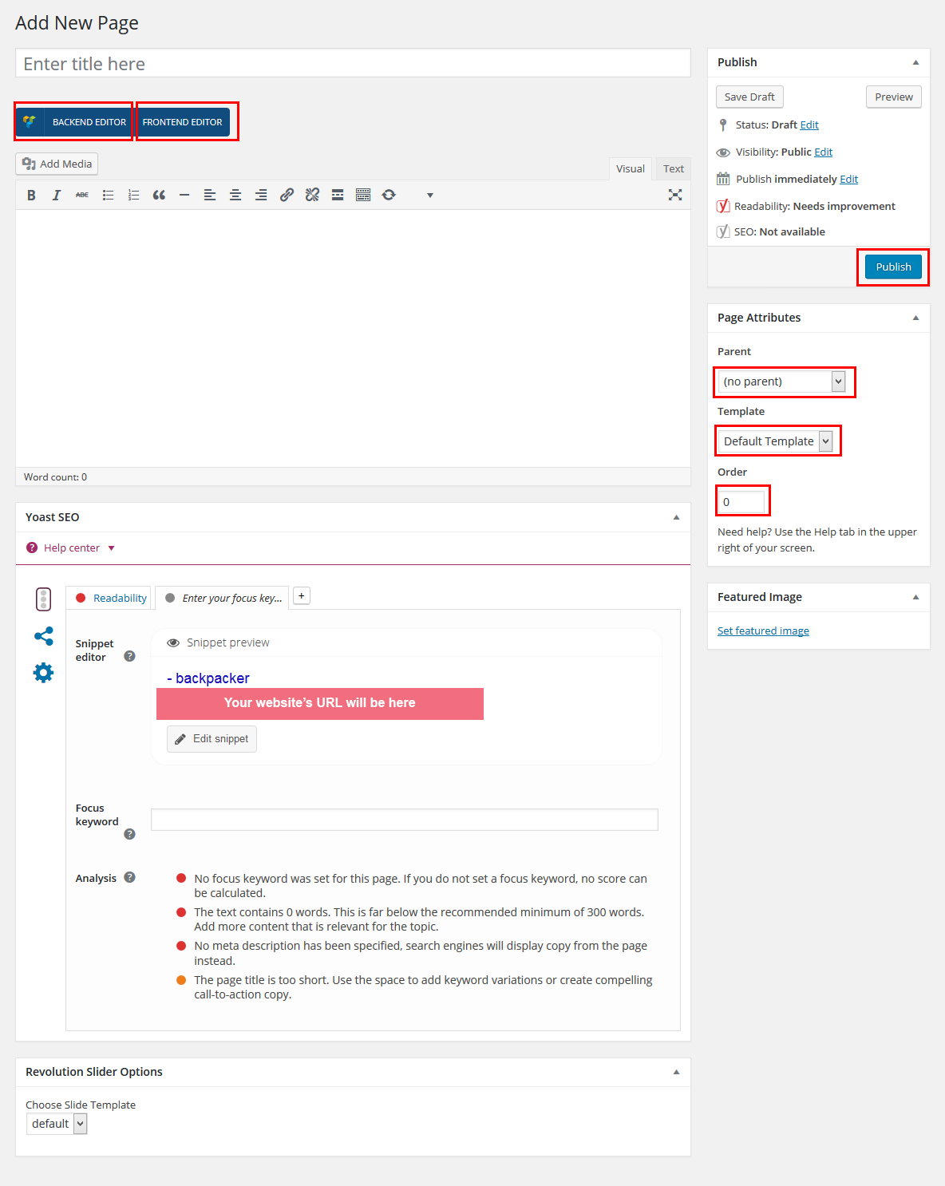This screenshot has height=1186, width=945.
Task: Click the insert link icon
Action: [x=287, y=196]
